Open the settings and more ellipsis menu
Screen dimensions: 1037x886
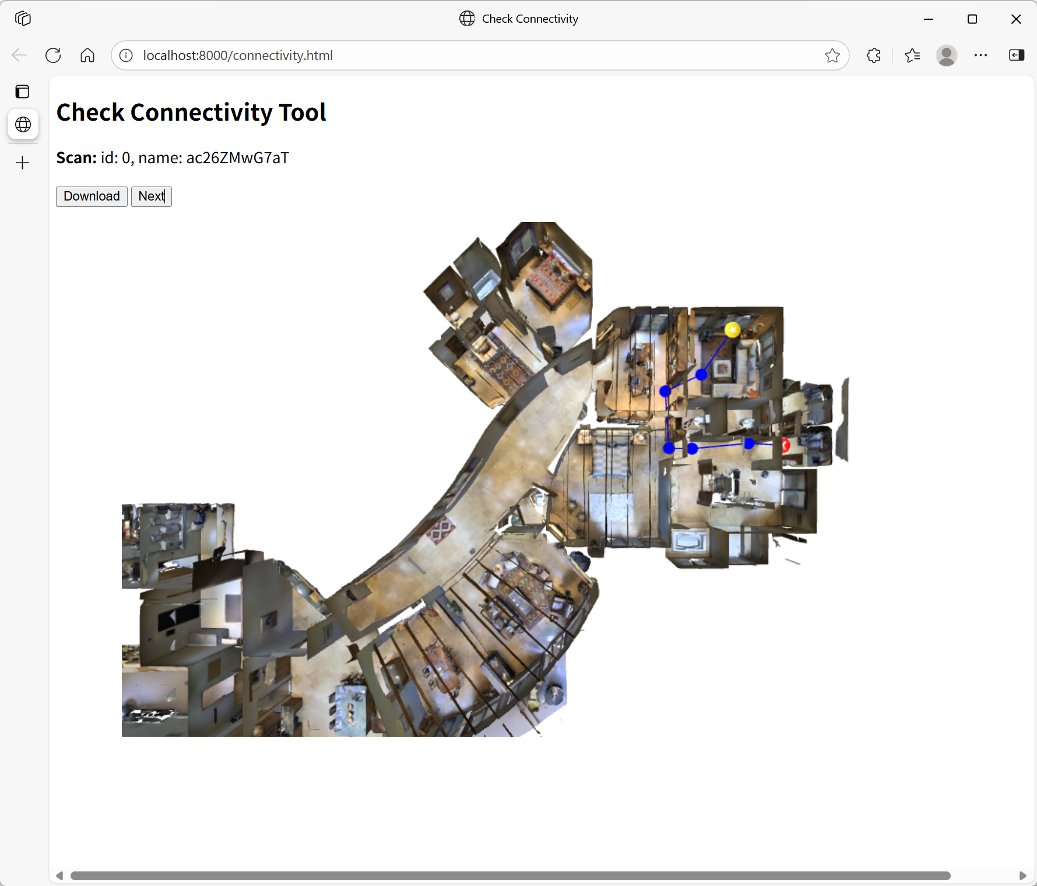980,55
